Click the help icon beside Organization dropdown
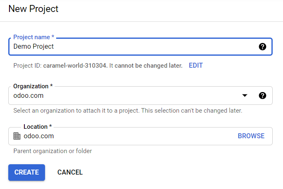 262,96
